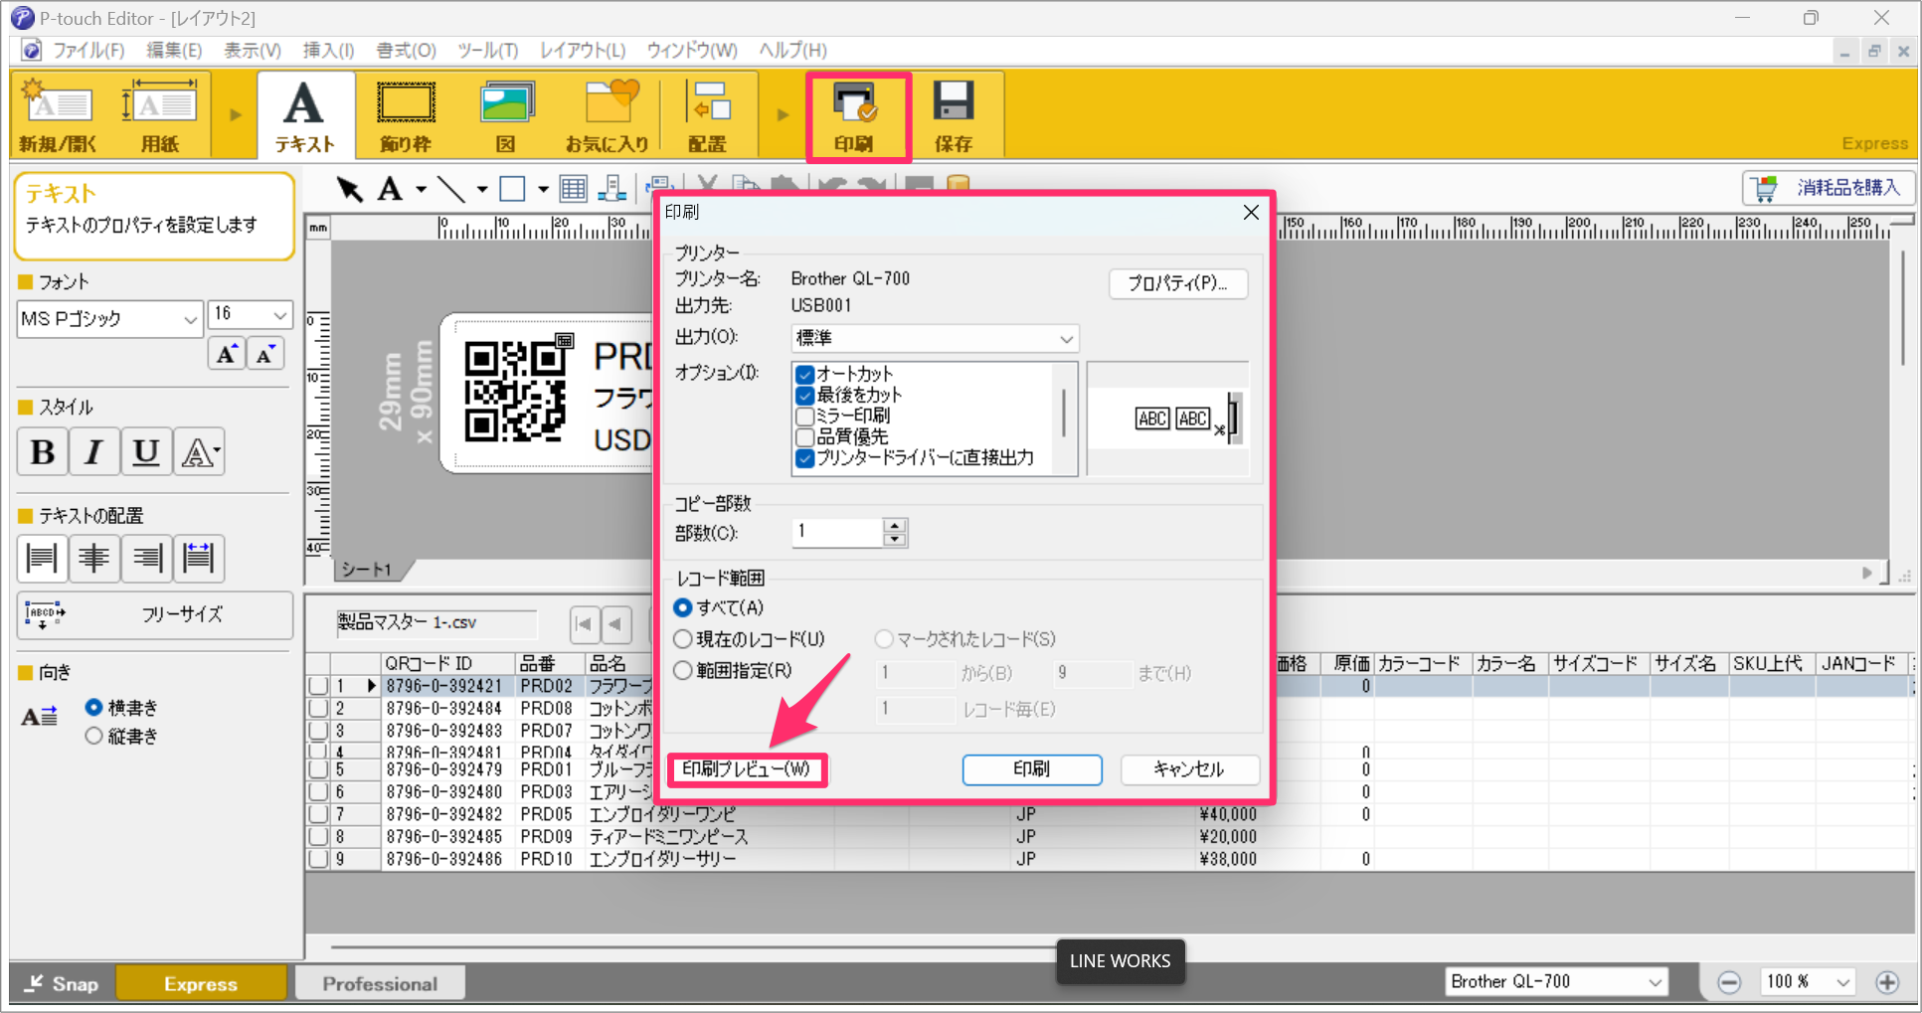
Task: Click the zoom out minus icon
Action: tap(1729, 982)
